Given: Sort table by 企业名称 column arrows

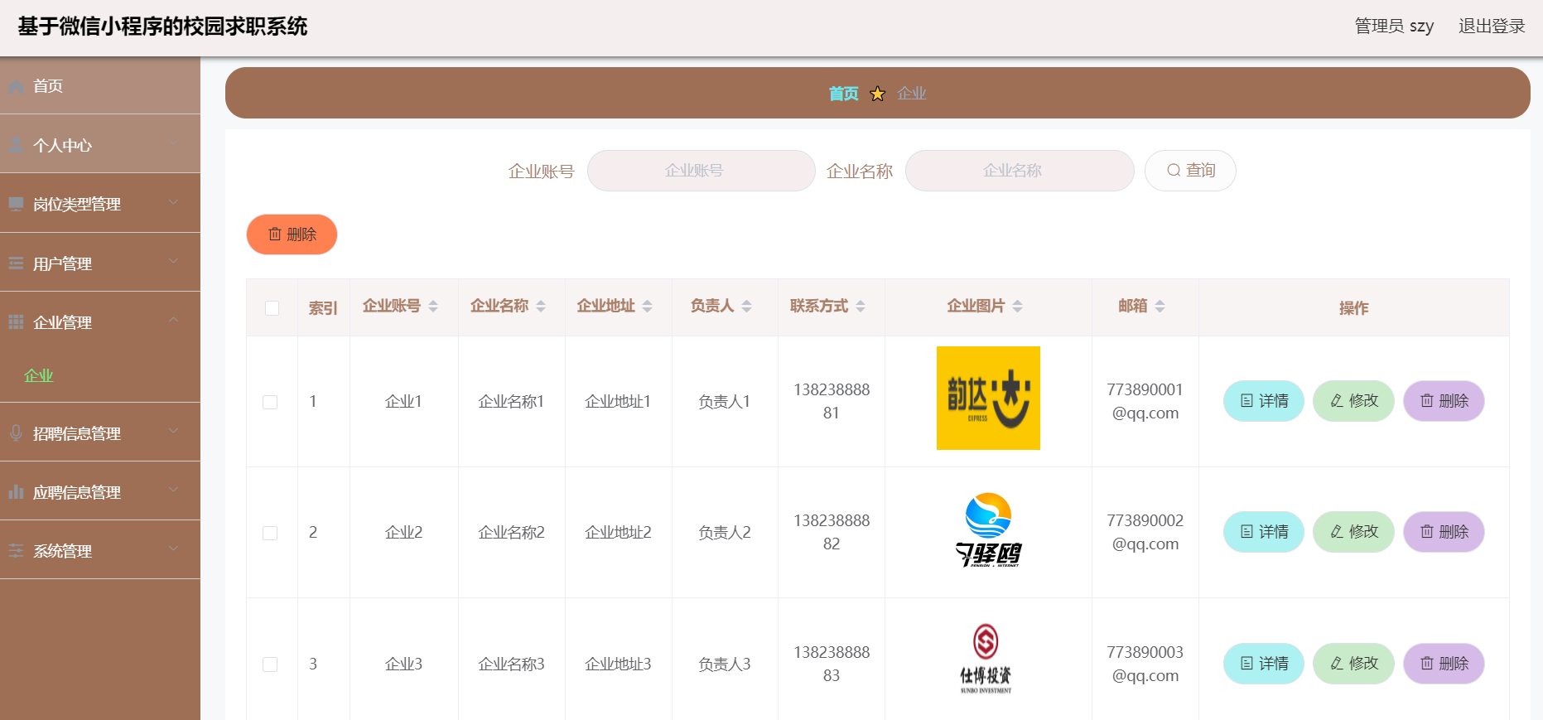Looking at the screenshot, I should tap(541, 307).
